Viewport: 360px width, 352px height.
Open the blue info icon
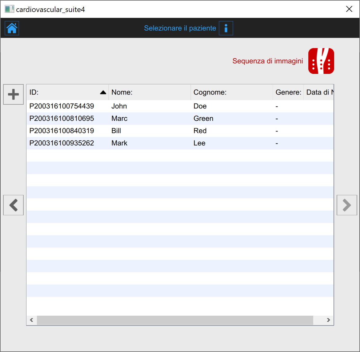(226, 28)
